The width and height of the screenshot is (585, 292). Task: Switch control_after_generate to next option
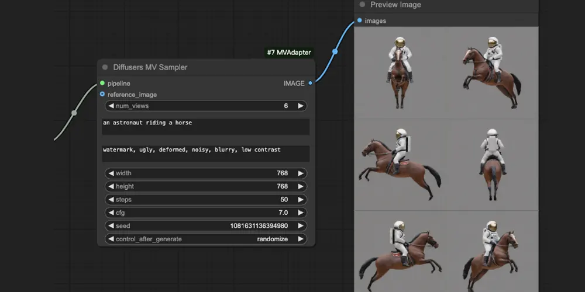click(301, 239)
